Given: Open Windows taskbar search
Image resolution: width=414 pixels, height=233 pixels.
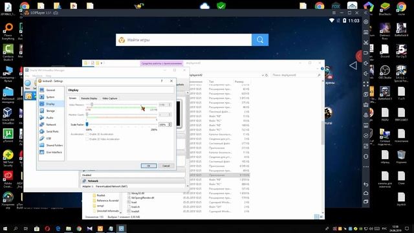Looking at the screenshot, I should 16,228.
